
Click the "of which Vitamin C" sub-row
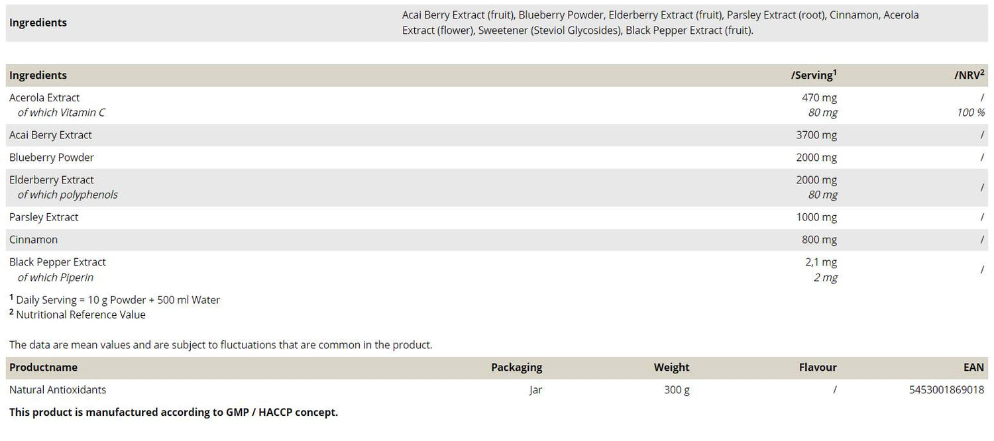(61, 113)
